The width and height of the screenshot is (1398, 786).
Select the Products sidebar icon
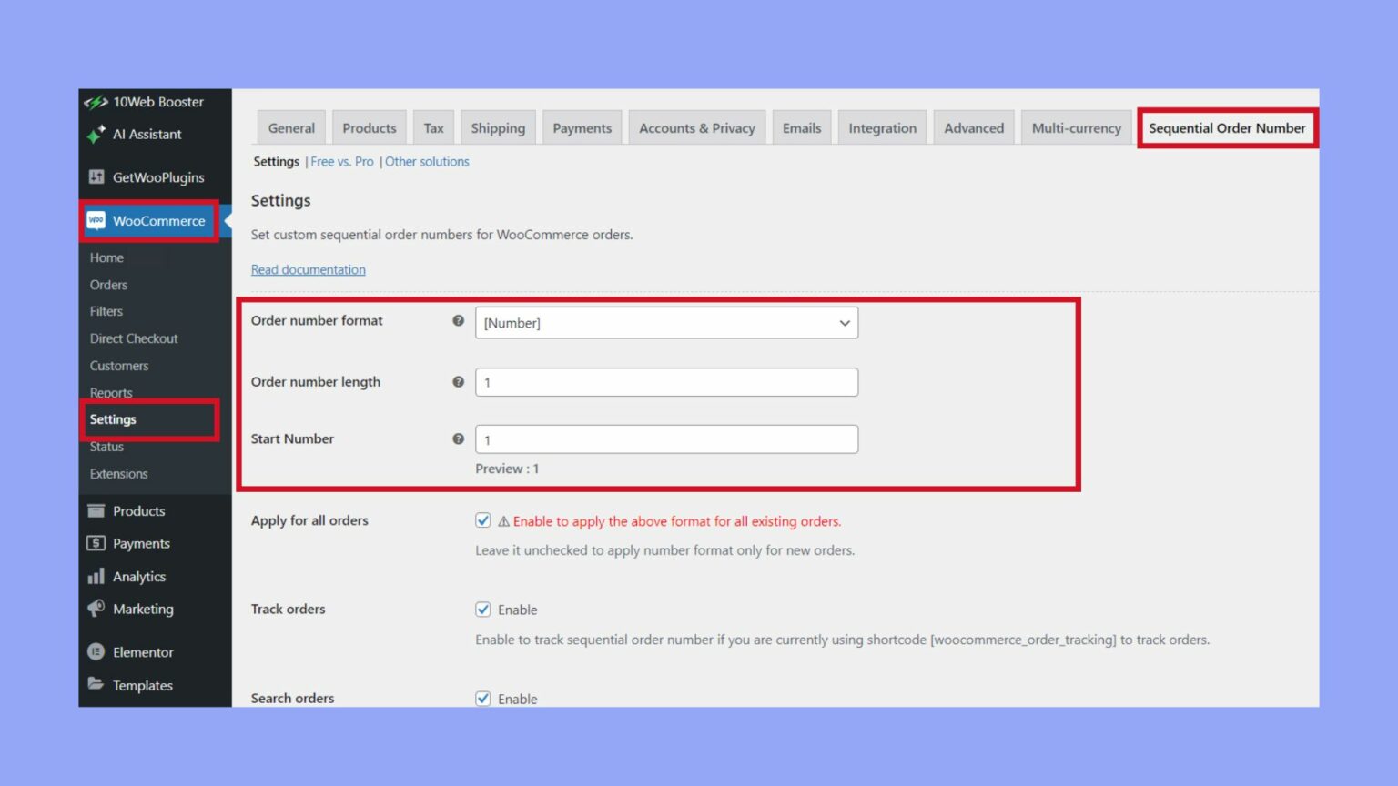click(97, 510)
